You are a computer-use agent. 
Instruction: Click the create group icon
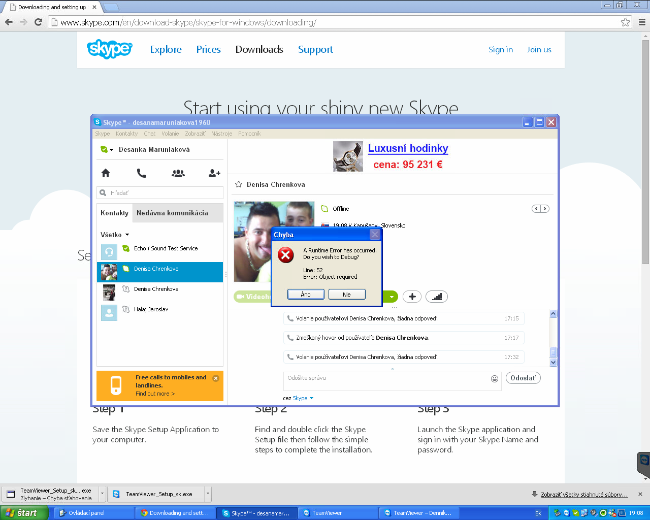pyautogui.click(x=178, y=173)
